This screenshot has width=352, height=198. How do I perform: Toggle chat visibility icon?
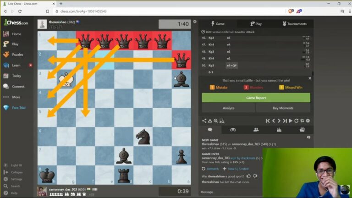[x=308, y=137]
